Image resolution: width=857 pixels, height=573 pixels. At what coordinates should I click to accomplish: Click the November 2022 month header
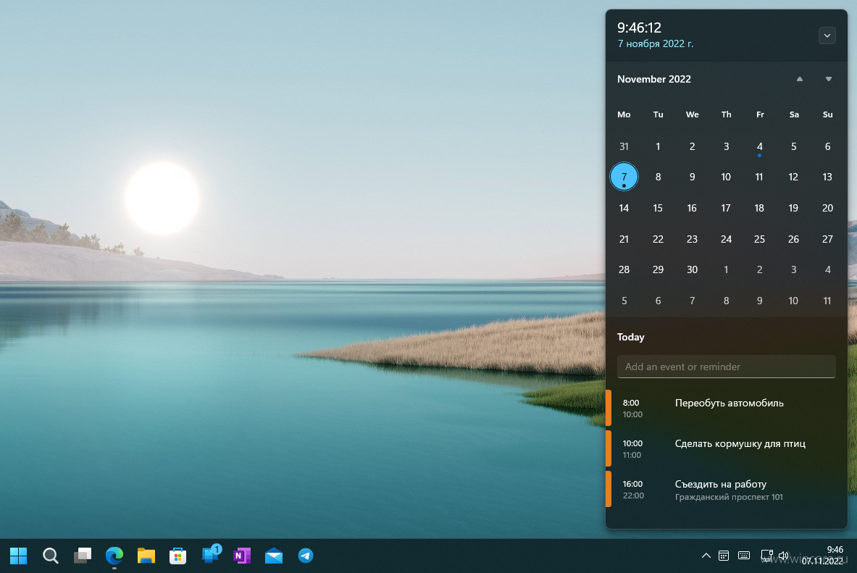[x=653, y=79]
